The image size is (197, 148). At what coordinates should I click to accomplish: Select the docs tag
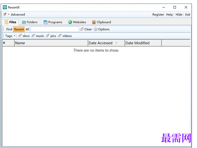coord(24,36)
